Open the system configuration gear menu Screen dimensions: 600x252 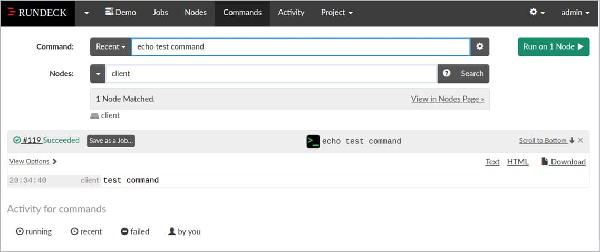pyautogui.click(x=537, y=13)
